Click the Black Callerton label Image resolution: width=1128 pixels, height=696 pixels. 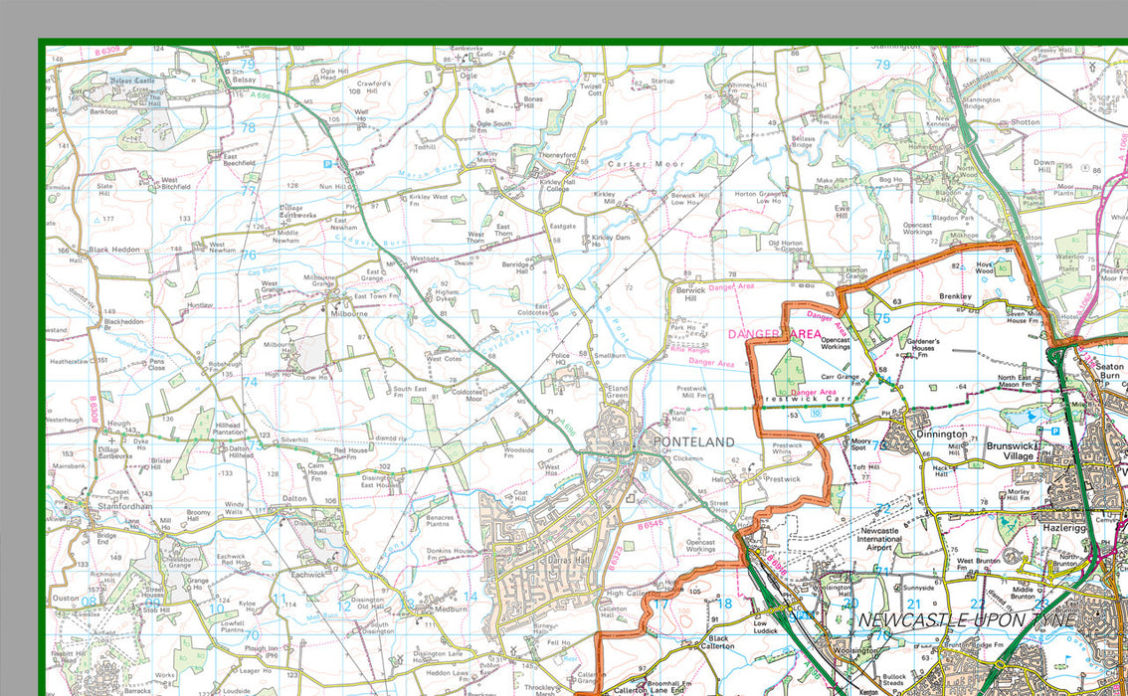pyautogui.click(x=718, y=642)
